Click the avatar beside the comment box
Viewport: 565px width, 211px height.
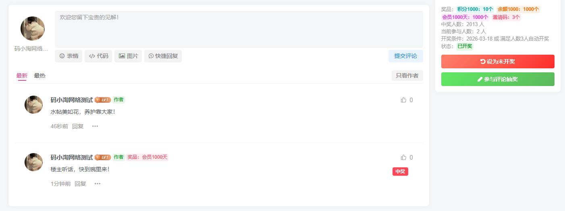click(33, 29)
